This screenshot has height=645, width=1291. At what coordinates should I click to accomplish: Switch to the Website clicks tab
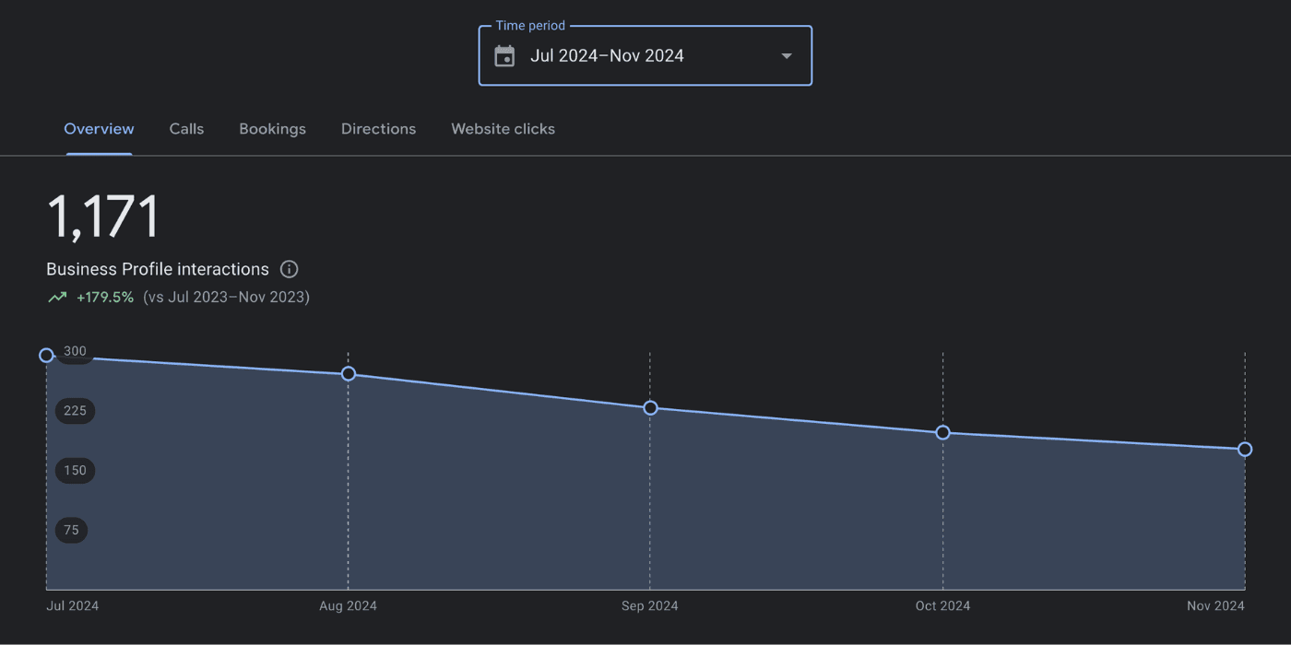click(x=503, y=129)
